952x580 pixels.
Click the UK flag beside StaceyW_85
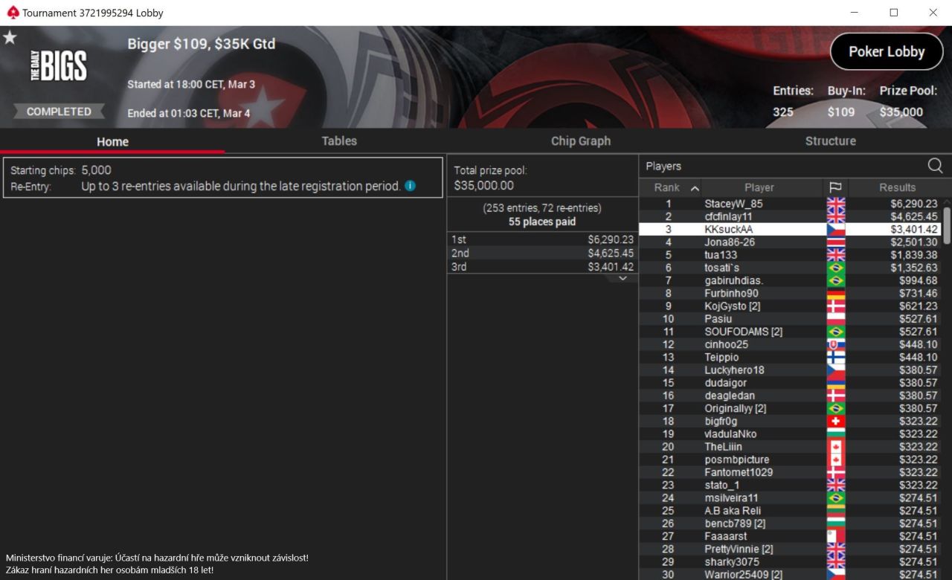click(836, 204)
